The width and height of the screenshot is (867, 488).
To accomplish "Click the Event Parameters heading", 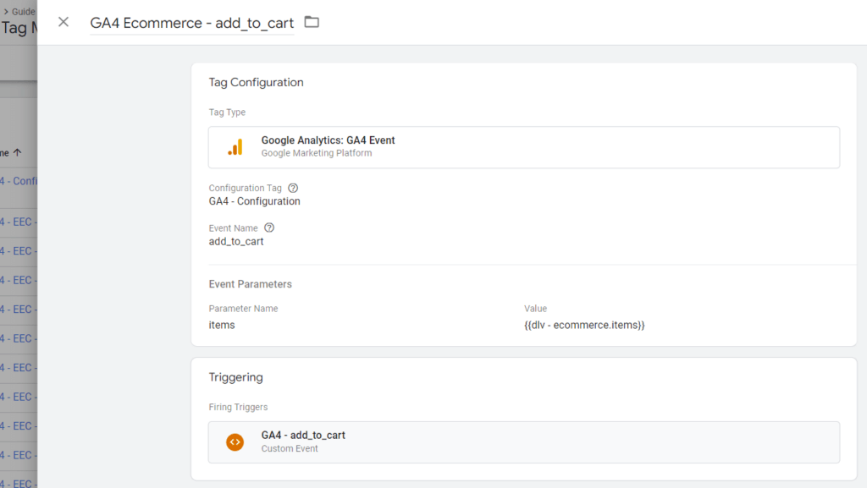I will coord(250,284).
